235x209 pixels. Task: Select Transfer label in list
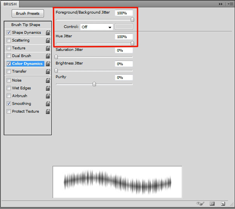pyautogui.click(x=19, y=71)
